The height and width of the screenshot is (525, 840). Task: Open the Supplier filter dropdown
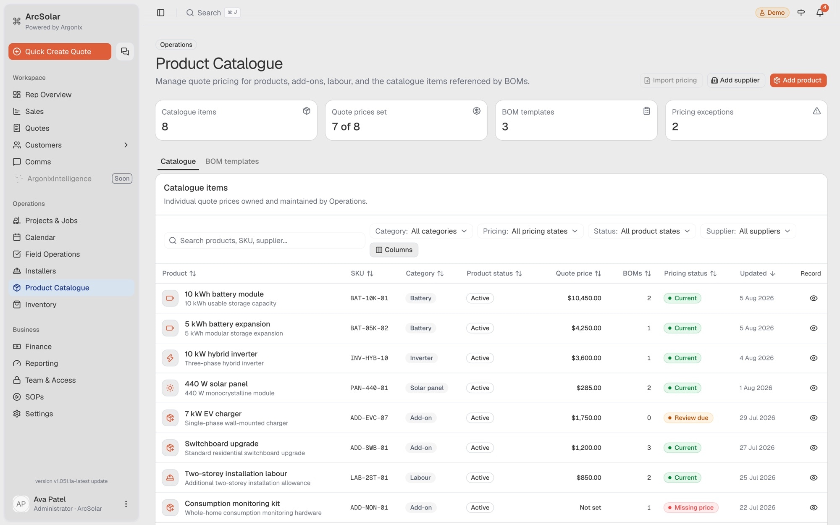(748, 231)
